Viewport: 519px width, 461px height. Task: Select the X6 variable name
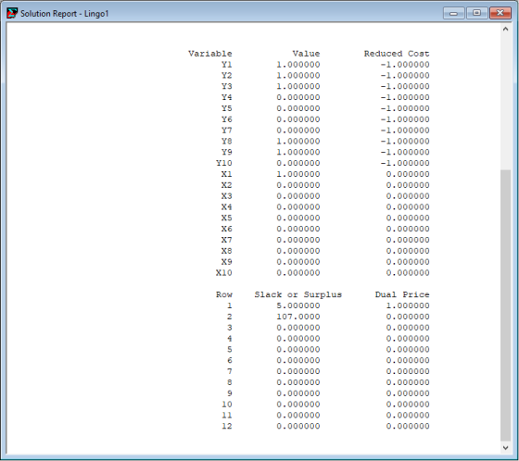[x=227, y=229]
